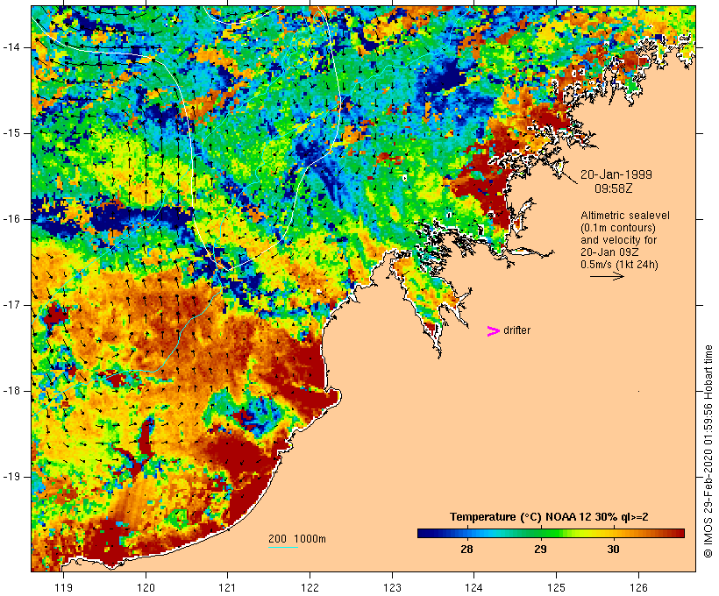Click the latitude axis label -17

click(x=11, y=305)
